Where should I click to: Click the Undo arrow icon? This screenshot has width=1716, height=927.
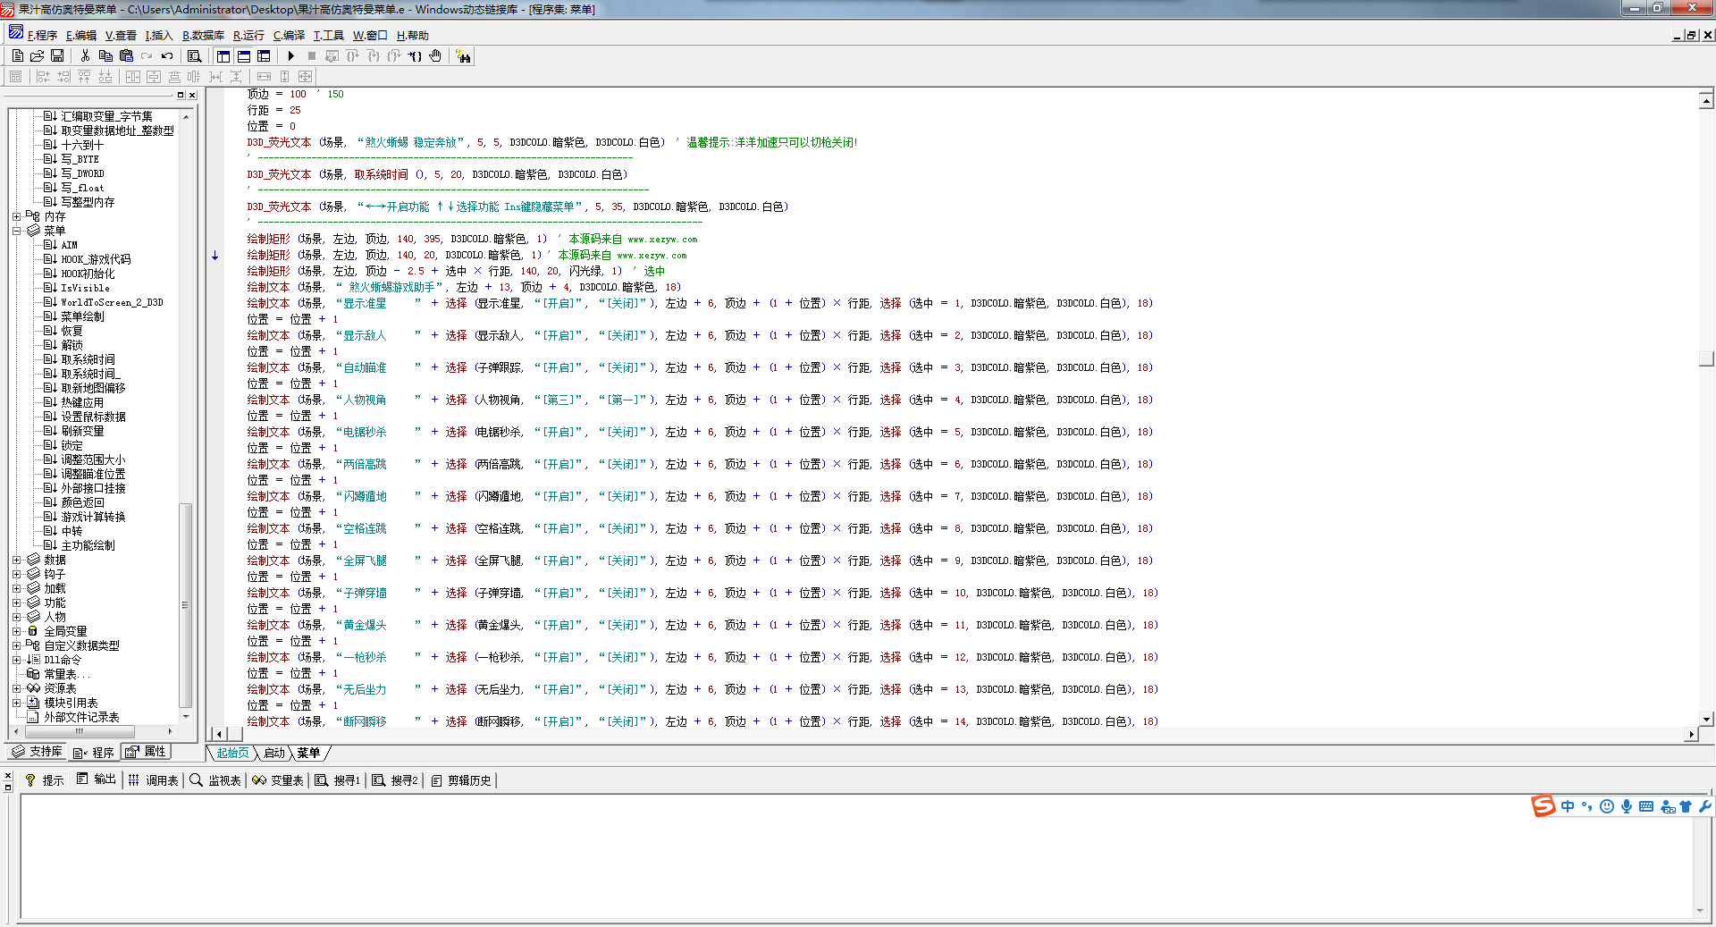[167, 56]
